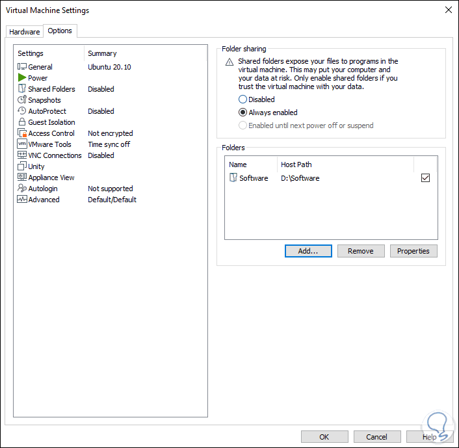This screenshot has height=448, width=459.
Task: Click the Default/Default summary value
Action: 112,200
